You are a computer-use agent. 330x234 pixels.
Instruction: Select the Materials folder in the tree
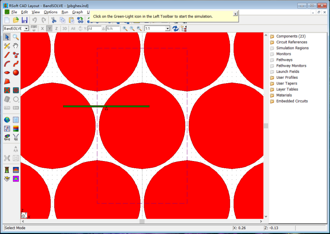click(x=284, y=95)
